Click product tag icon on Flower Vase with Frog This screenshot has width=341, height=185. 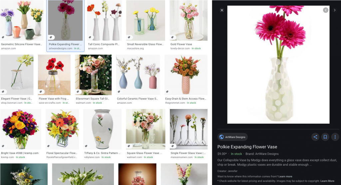(41, 92)
